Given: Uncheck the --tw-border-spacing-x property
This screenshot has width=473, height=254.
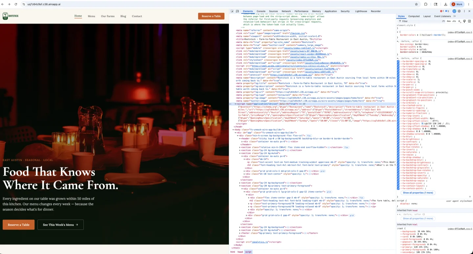Looking at the screenshot, I should (398, 61).
